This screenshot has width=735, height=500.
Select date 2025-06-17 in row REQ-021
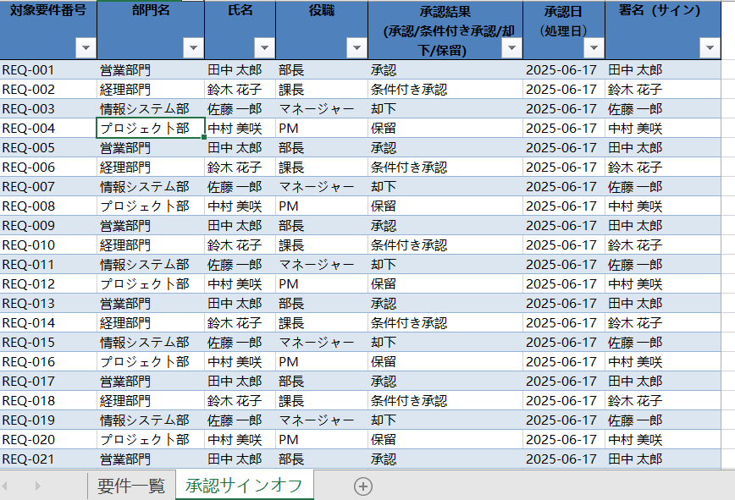point(564,459)
